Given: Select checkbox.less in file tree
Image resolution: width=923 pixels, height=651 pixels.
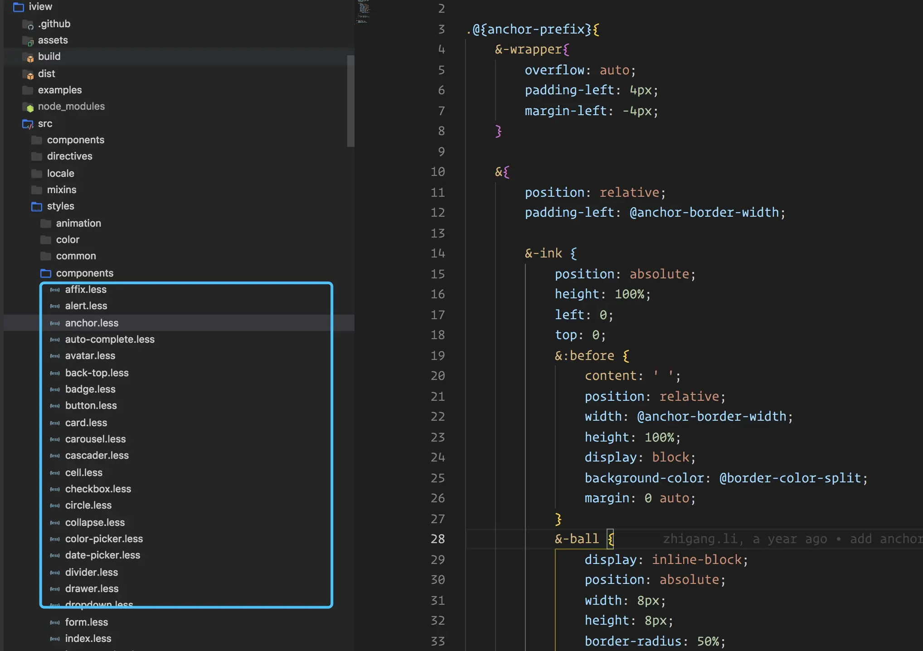Looking at the screenshot, I should [98, 489].
